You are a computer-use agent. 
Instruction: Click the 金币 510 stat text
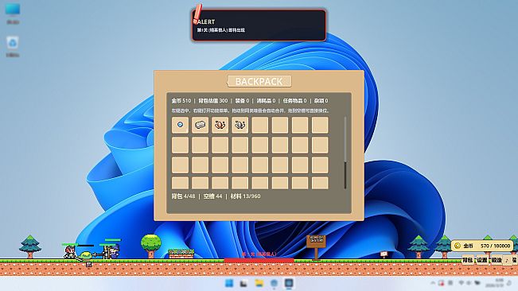(x=181, y=101)
